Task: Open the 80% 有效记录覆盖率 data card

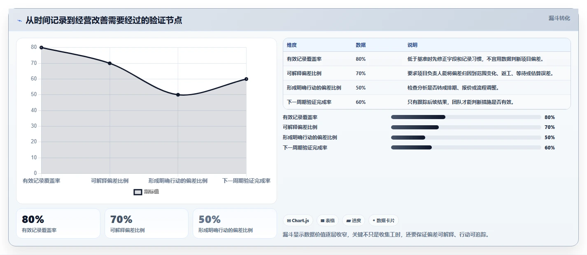Action: pyautogui.click(x=58, y=223)
